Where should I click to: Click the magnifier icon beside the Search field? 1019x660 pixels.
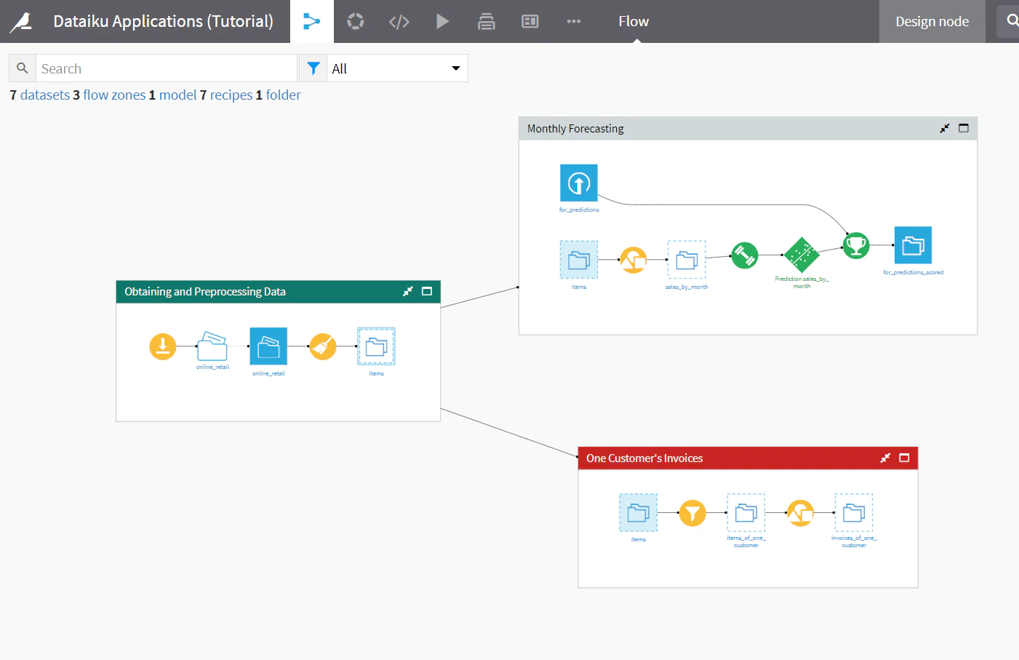[23, 68]
